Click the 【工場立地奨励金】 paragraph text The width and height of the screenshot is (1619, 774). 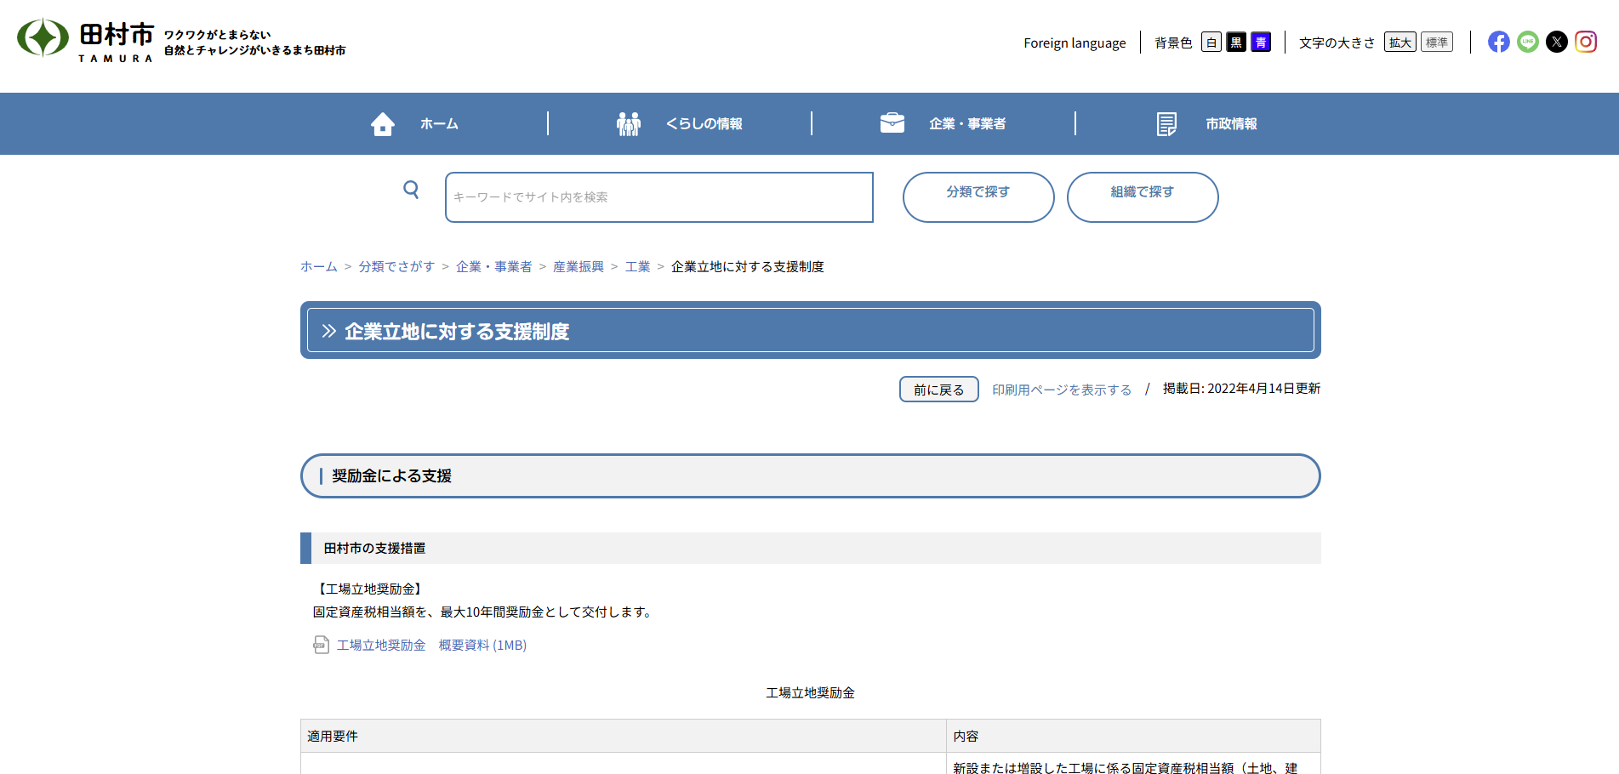(369, 589)
